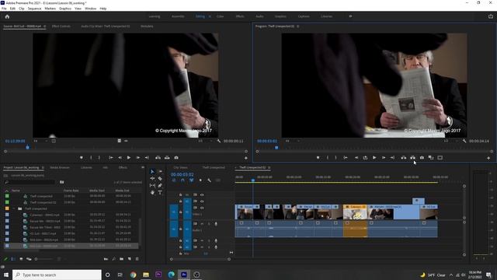Select the Pen tool
497x280 pixels.
click(160, 185)
